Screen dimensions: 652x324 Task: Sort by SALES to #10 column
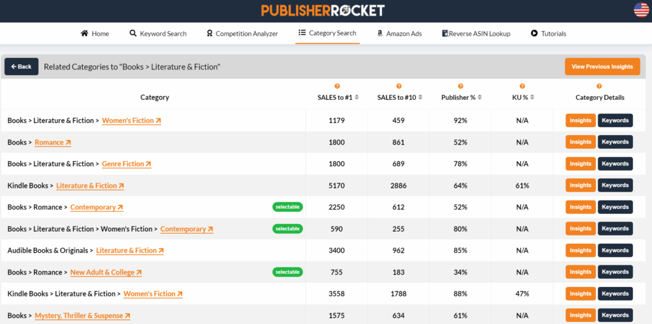click(x=420, y=97)
